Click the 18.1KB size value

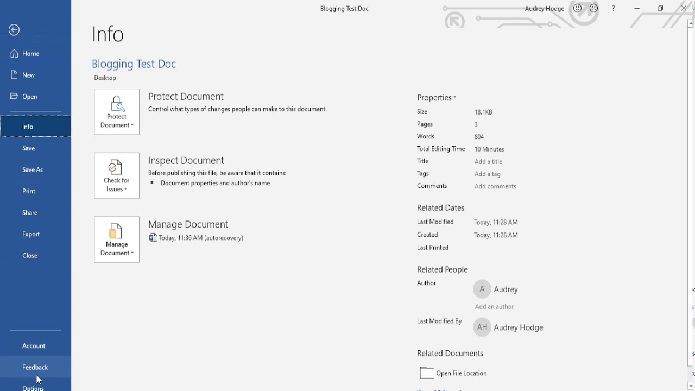click(483, 112)
